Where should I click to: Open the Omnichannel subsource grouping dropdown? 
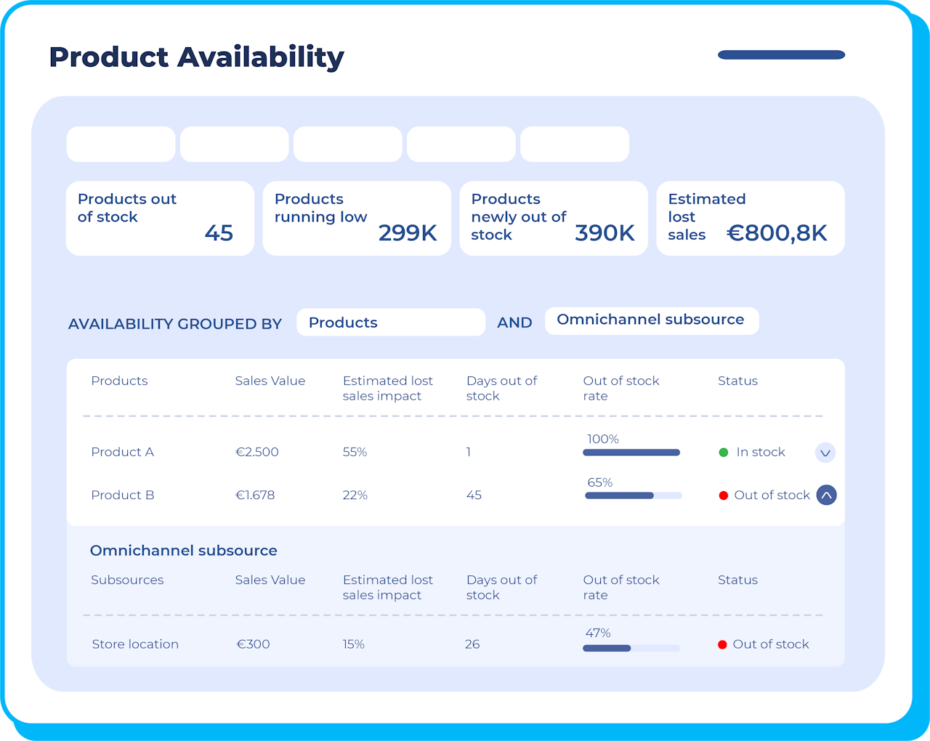(x=652, y=320)
